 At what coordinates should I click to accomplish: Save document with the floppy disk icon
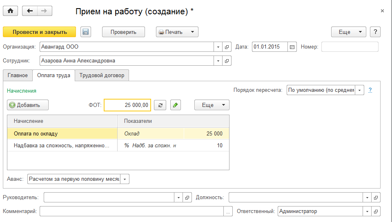click(85, 32)
